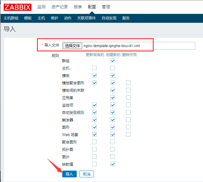Screen dimensions: 203x182
Task: Click the 导入 page heading
Action: coord(10,29)
